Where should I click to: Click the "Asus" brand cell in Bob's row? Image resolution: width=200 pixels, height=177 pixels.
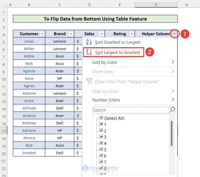(60, 145)
